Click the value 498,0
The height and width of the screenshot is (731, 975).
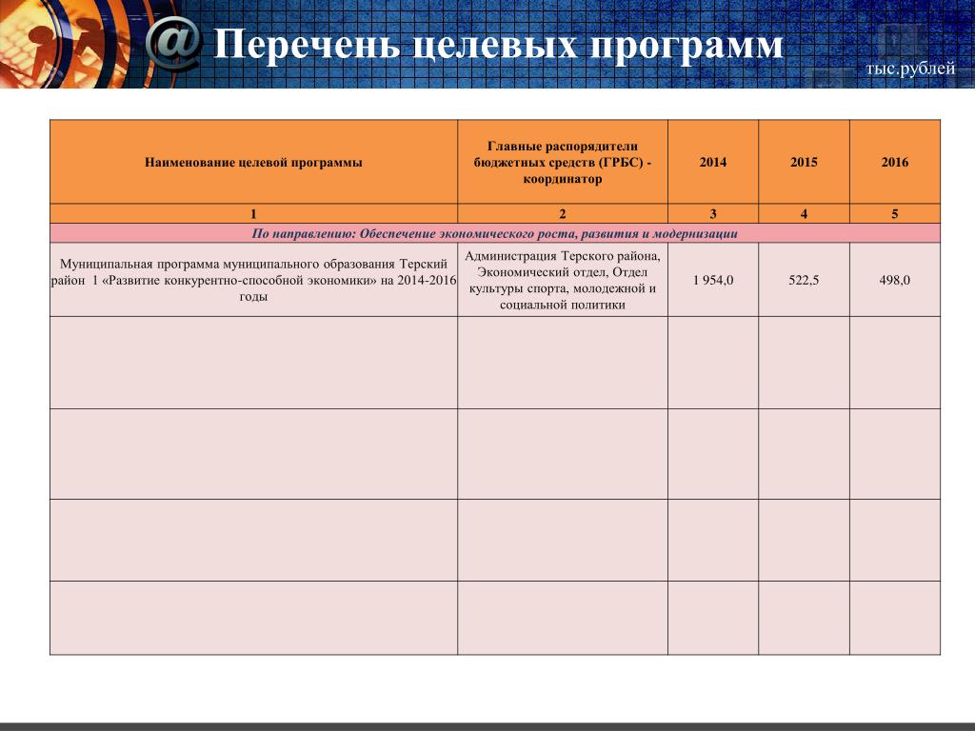point(895,280)
